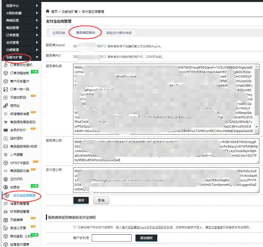263x247 pixels.
Task: Click the people icon beside 好友群组管理
Action: pyautogui.click(x=6, y=212)
